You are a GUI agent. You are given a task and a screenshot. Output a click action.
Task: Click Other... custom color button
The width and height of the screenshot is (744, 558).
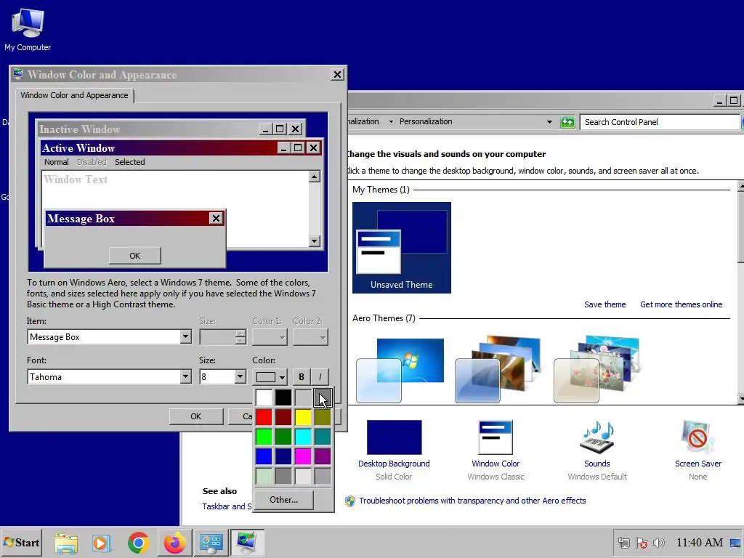[284, 500]
